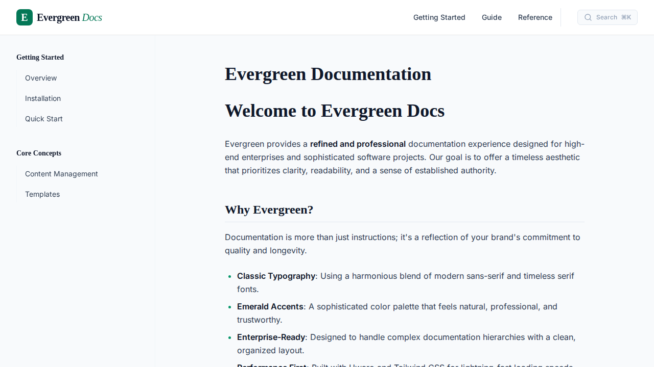This screenshot has height=367, width=654.
Task: Click inside the search input field
Action: click(607, 17)
